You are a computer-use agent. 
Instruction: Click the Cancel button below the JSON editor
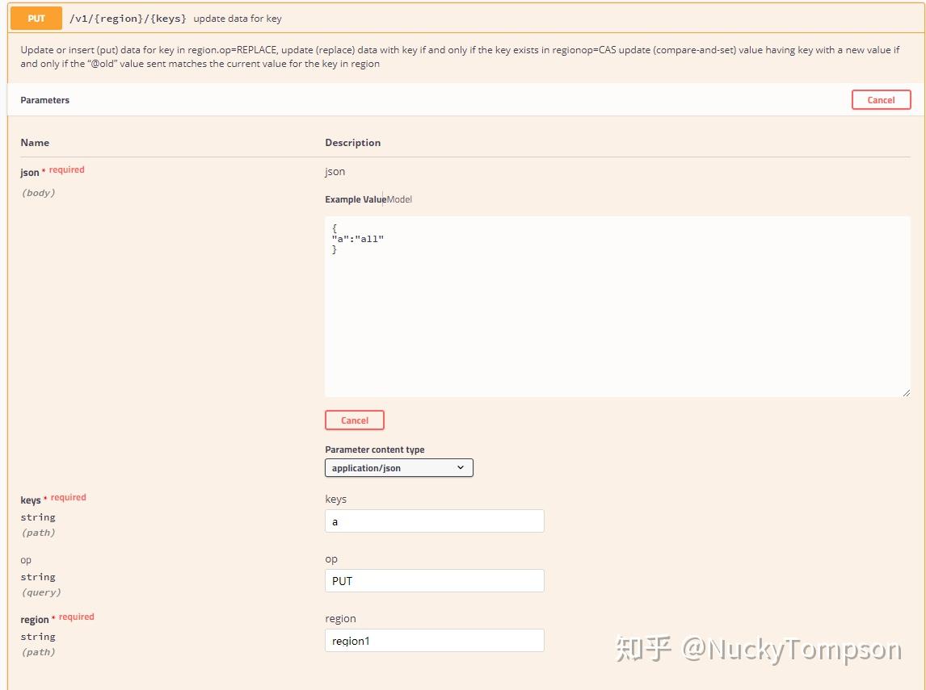354,420
